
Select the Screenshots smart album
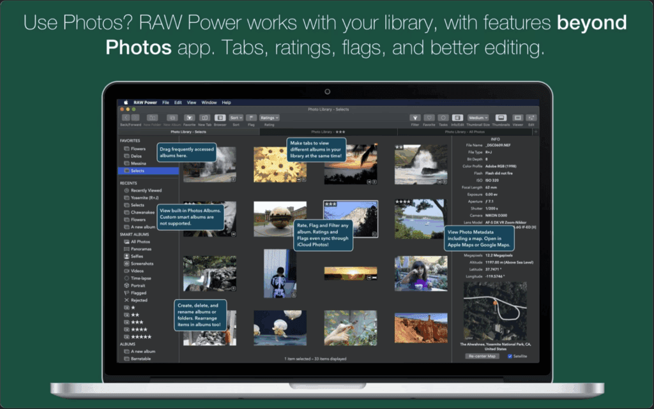(139, 264)
